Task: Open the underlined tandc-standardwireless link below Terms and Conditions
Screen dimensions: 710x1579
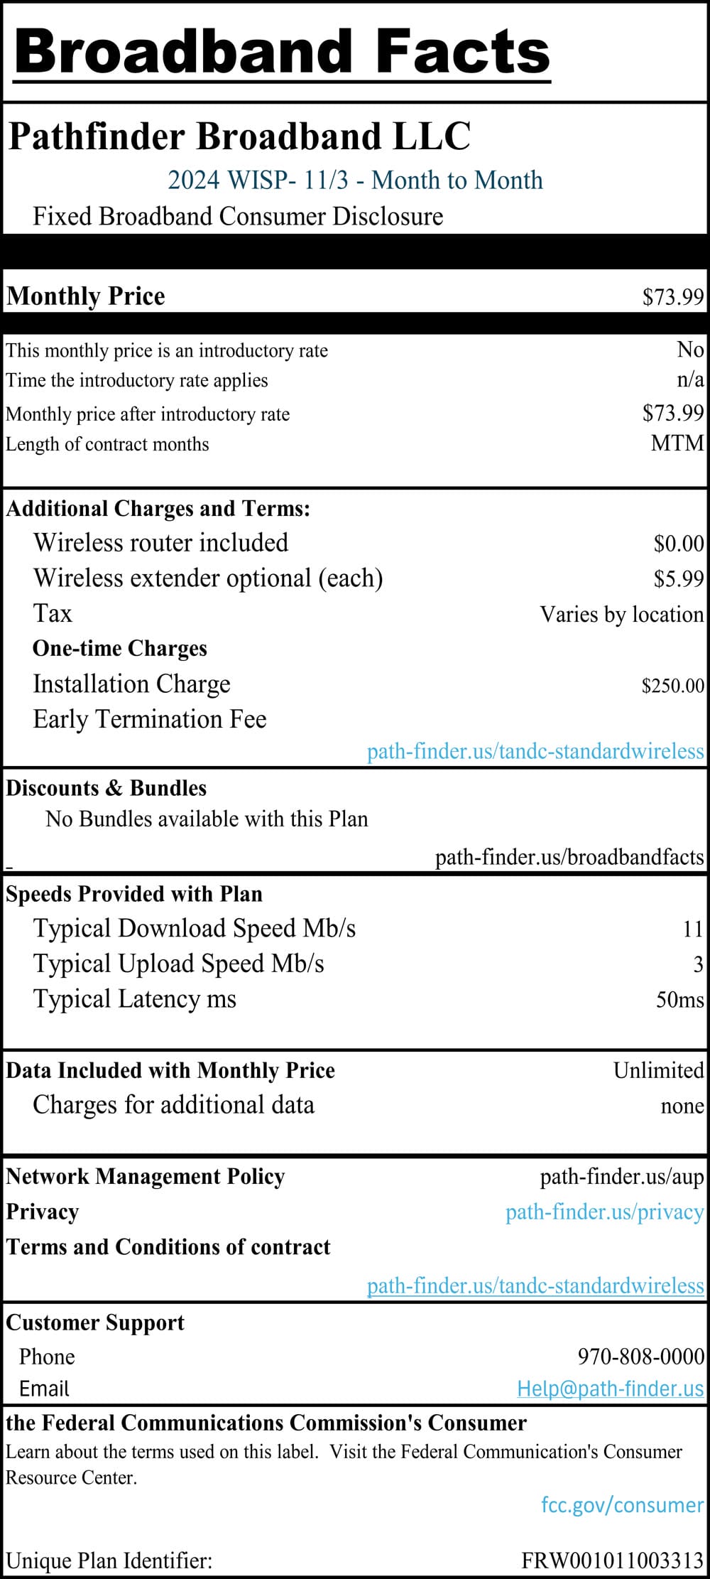Action: (x=535, y=1285)
